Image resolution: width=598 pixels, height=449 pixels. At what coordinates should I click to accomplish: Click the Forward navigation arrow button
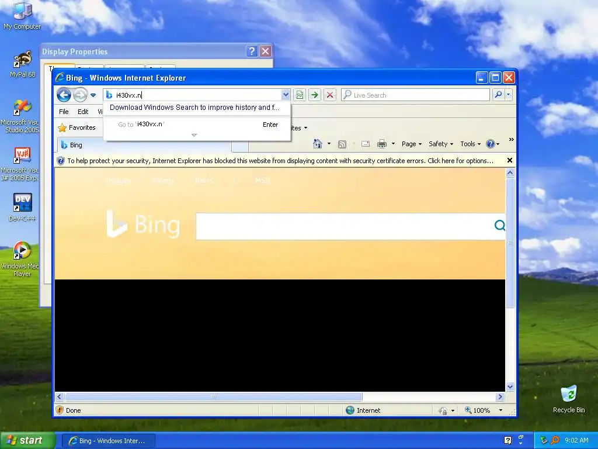coord(80,95)
